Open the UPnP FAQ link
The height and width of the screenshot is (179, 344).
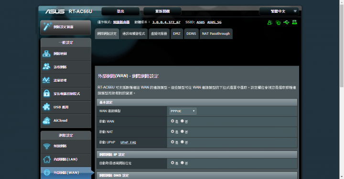click(128, 142)
